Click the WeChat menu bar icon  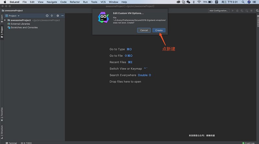coord(188,2)
